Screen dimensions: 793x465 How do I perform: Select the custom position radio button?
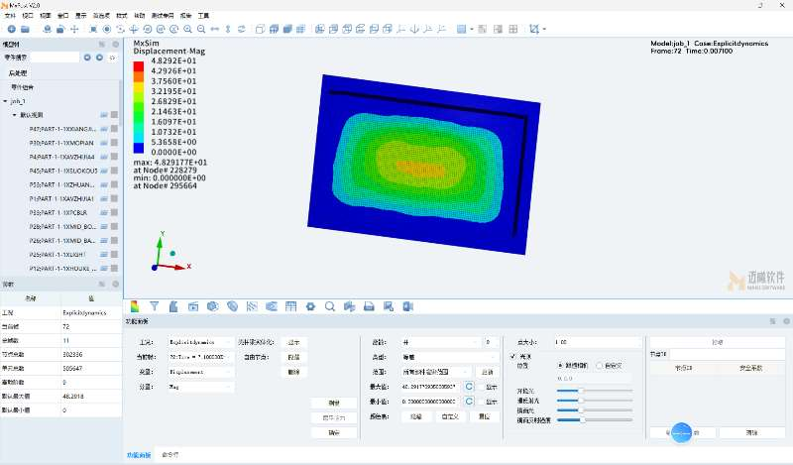[x=600, y=365]
